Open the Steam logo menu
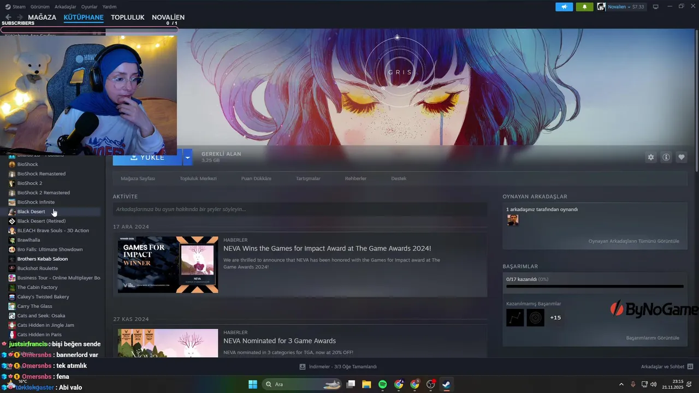The image size is (699, 393). [15, 7]
